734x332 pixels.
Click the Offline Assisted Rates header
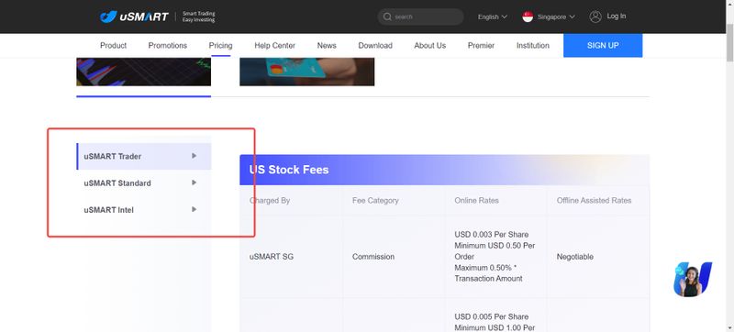point(594,200)
